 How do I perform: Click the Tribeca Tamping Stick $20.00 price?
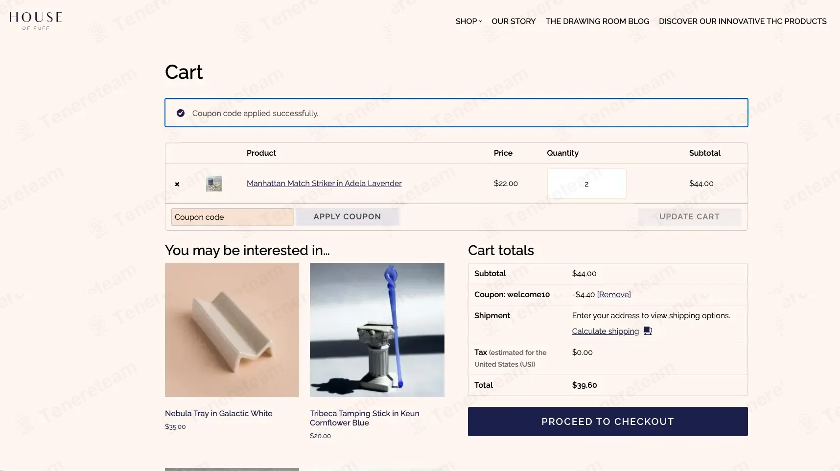click(320, 436)
